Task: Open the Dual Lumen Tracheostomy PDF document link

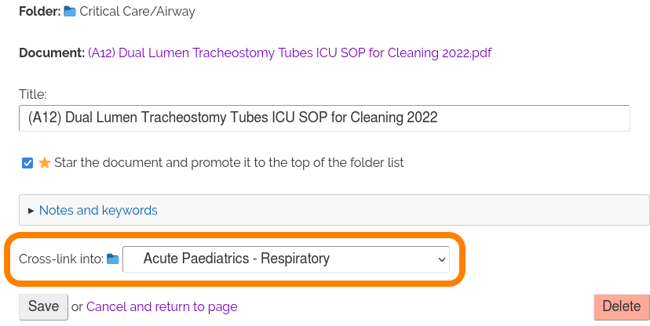Action: coord(290,53)
